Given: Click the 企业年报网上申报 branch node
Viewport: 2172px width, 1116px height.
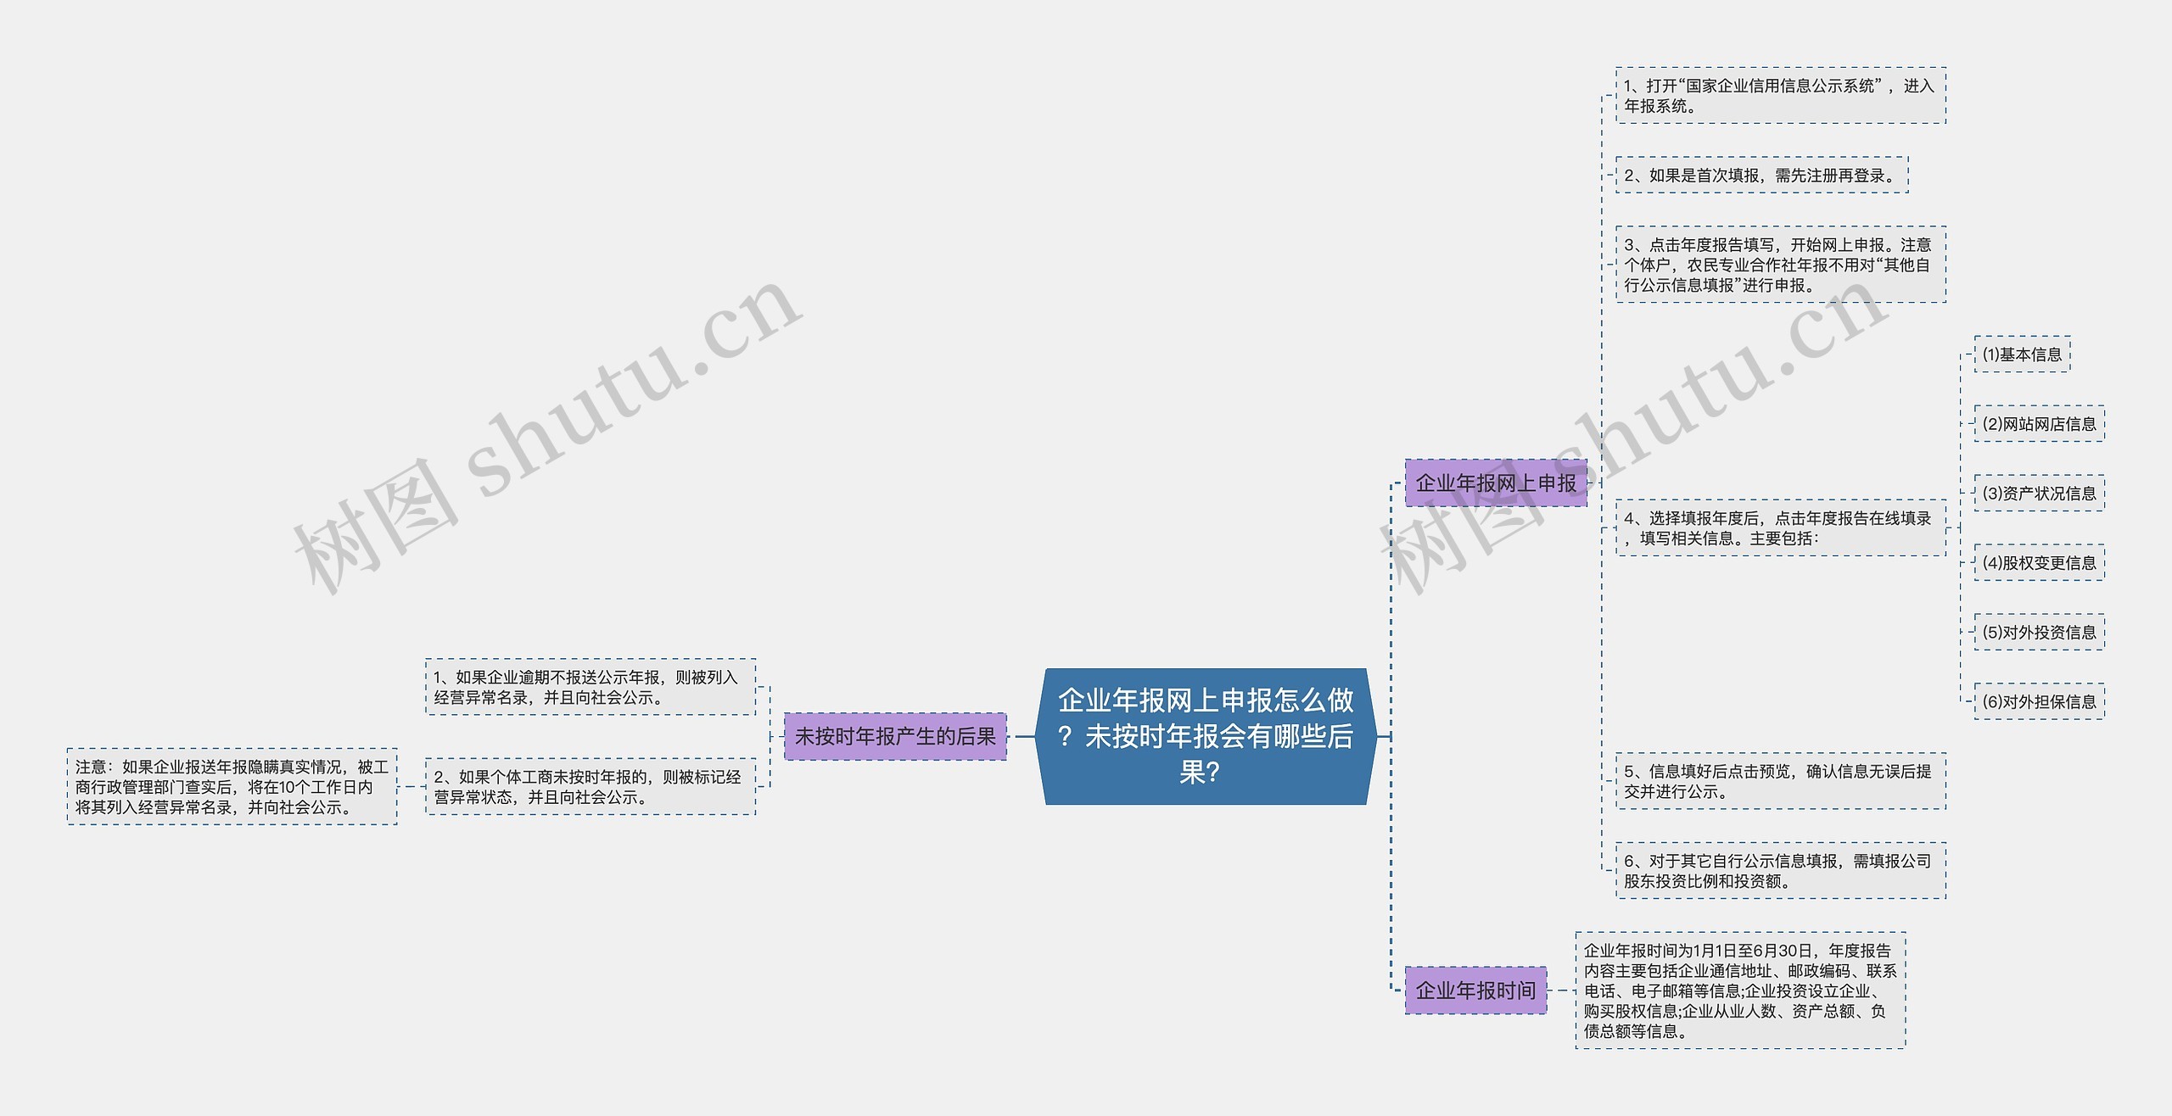Looking at the screenshot, I should pyautogui.click(x=1495, y=483).
